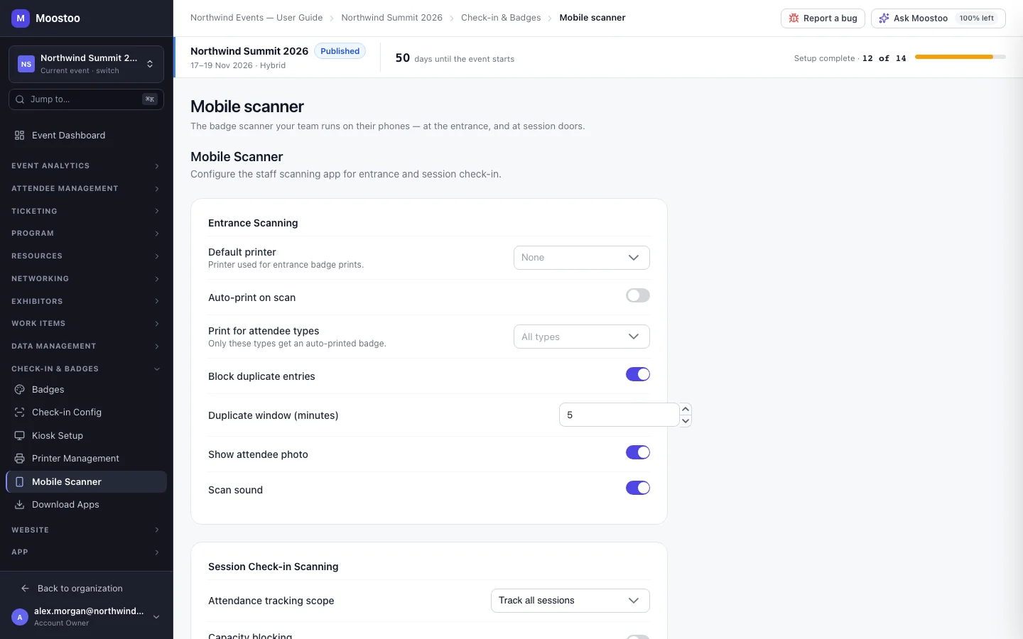Click the search magnifier icon
The image size is (1023, 639).
[x=20, y=99]
